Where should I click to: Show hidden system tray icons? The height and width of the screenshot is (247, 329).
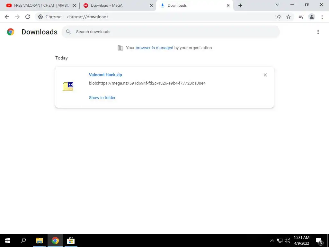pyautogui.click(x=272, y=241)
